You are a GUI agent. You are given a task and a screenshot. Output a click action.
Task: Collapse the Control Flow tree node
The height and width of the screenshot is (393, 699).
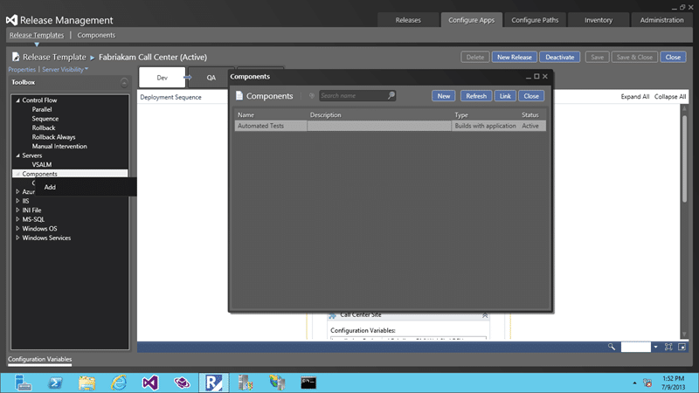pyautogui.click(x=17, y=100)
